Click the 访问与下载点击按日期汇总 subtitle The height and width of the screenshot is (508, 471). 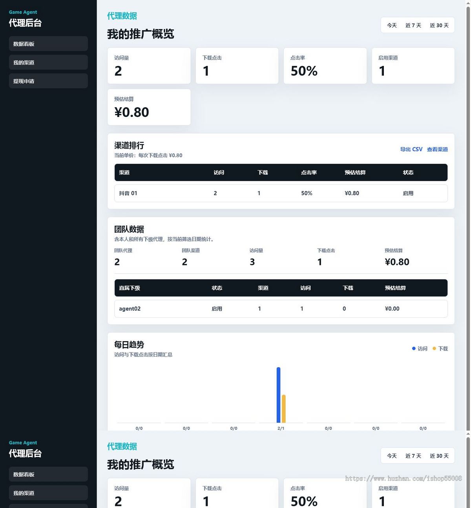143,355
